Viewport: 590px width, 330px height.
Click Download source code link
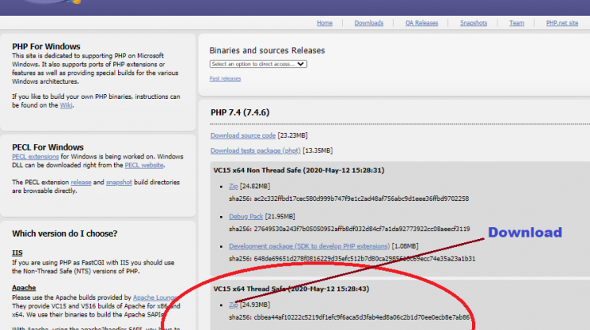(242, 136)
